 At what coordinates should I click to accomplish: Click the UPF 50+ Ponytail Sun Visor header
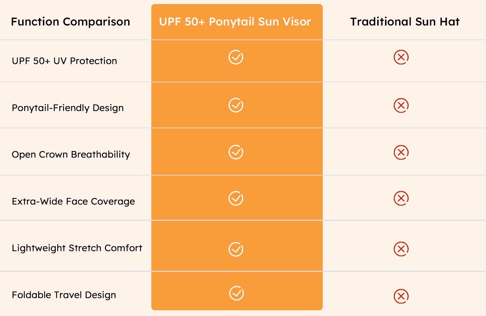(x=235, y=22)
